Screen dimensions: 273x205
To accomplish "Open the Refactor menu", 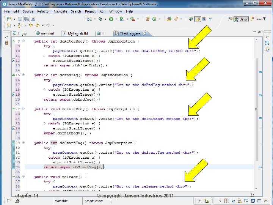I will (43, 11).
